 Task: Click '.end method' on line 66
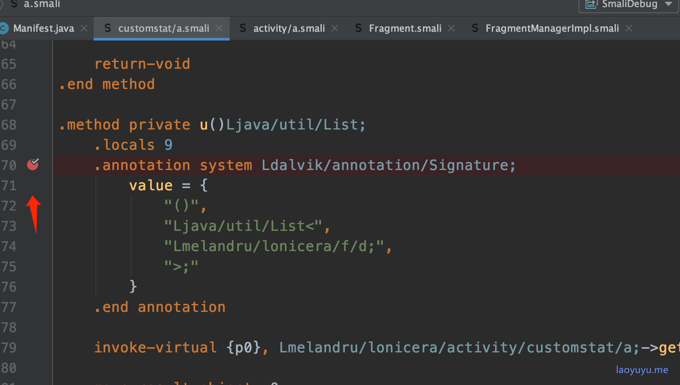107,84
